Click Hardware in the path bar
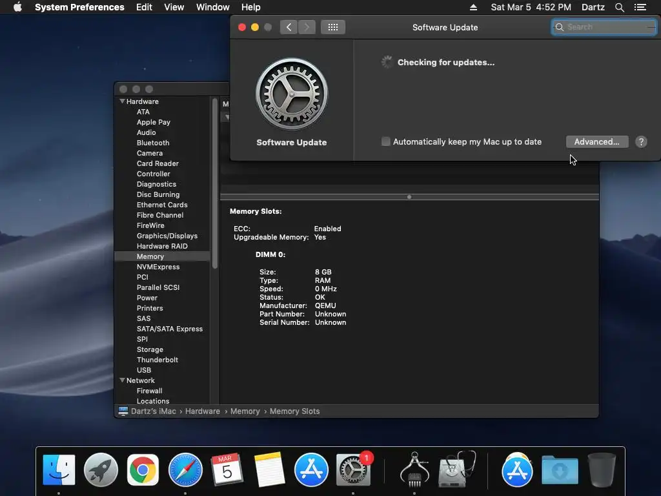 pos(202,411)
